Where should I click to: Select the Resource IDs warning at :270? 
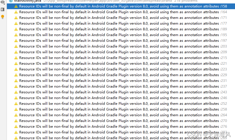click(x=121, y=121)
